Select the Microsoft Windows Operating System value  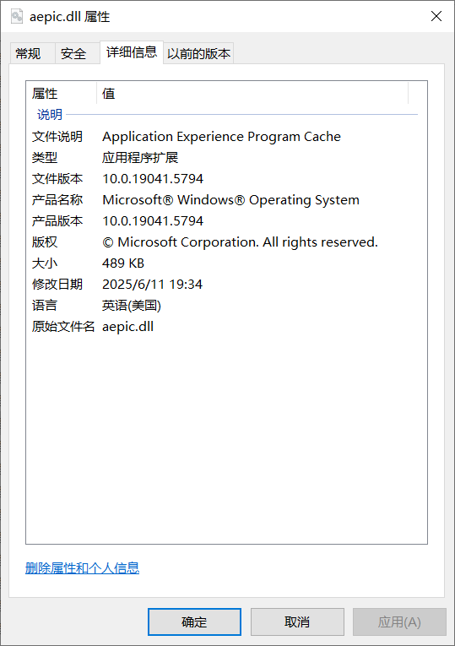click(230, 200)
